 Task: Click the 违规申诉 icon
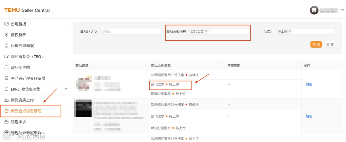click(x=6, y=122)
